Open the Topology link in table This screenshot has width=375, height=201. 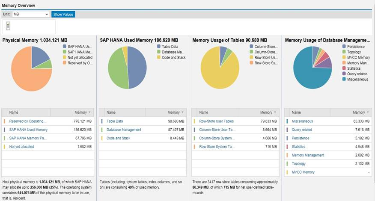coord(298,164)
